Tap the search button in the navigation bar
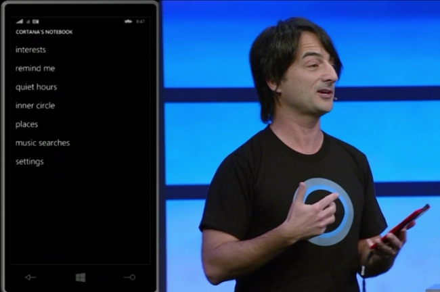 click(x=130, y=277)
